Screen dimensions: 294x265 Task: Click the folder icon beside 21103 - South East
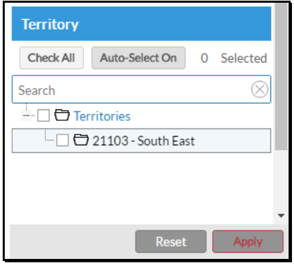coord(81,140)
